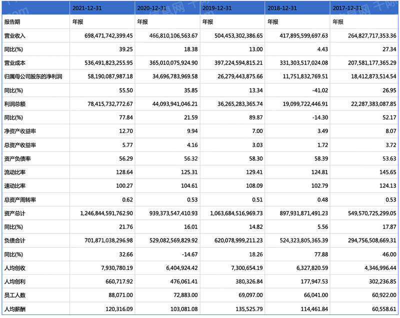Screen dimensions: 400x318
Task: Click liabilities value 294,756,508,669.31
Action: pos(372,240)
